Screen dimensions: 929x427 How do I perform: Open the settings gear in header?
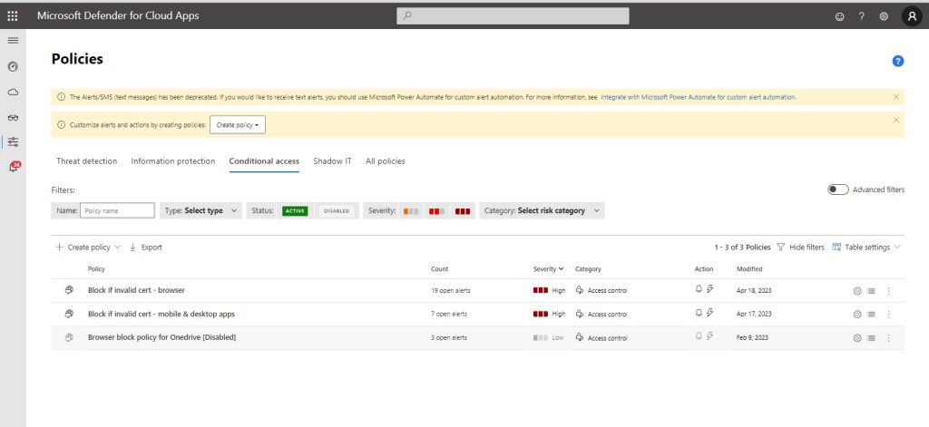[x=884, y=16]
